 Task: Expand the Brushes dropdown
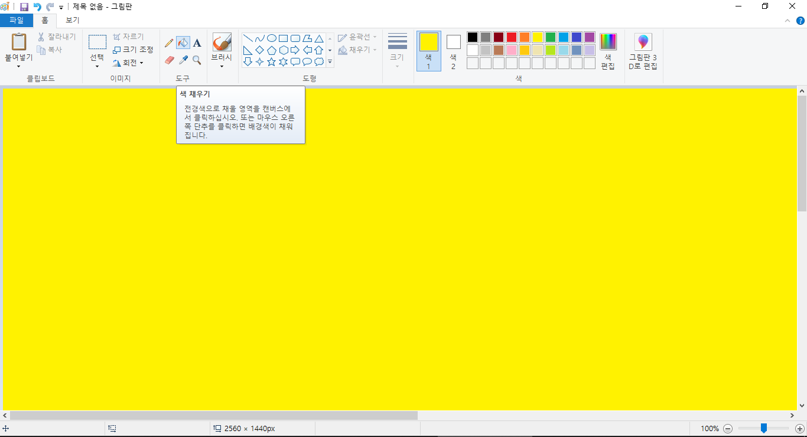[222, 66]
